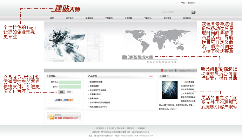Click footer 留言系统 link
The image size is (242, 139).
(131, 128)
